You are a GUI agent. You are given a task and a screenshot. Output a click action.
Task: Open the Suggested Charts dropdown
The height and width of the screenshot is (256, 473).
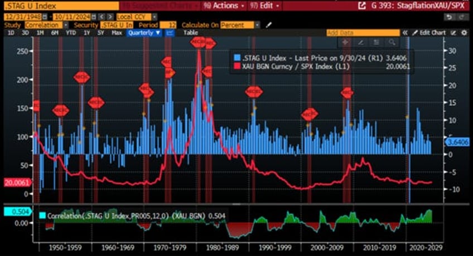(160, 6)
